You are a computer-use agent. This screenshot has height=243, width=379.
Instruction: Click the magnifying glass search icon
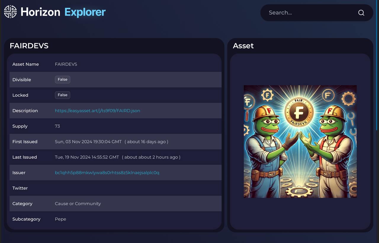[x=361, y=13]
